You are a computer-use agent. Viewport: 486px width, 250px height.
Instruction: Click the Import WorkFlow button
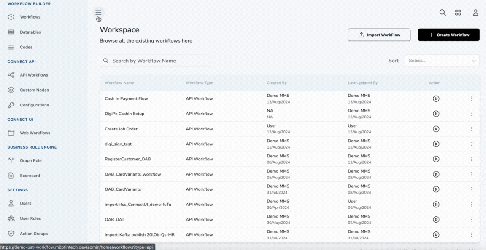(x=379, y=35)
